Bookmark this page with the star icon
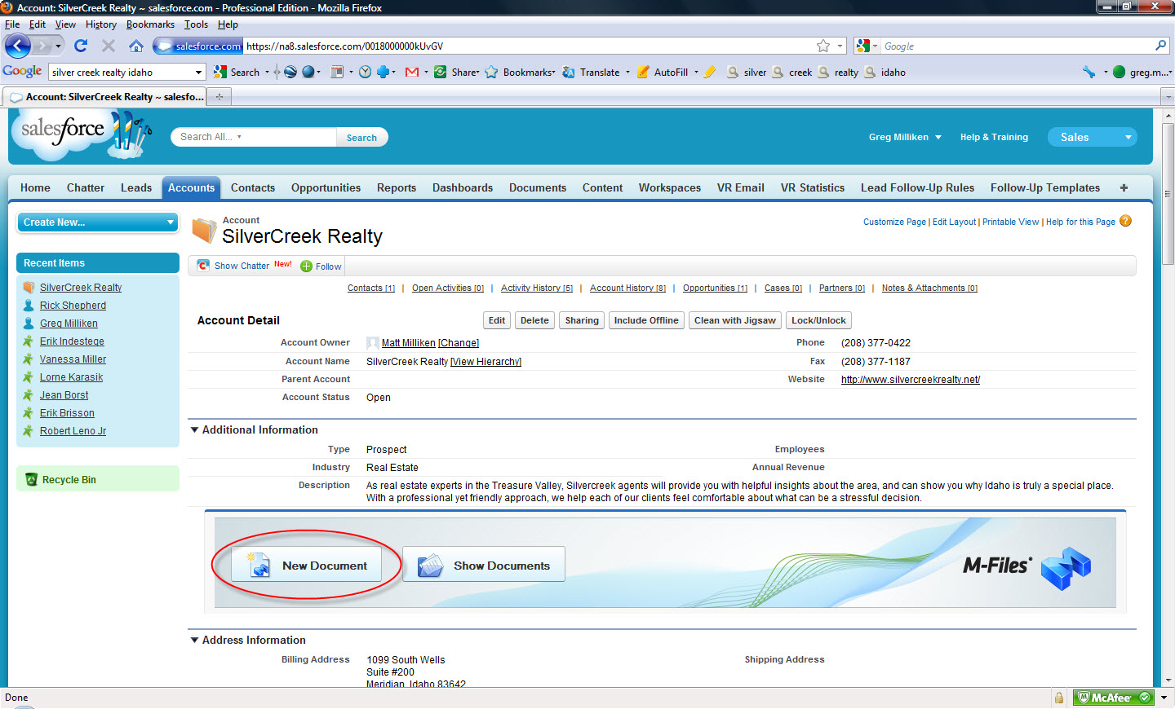 [x=823, y=46]
